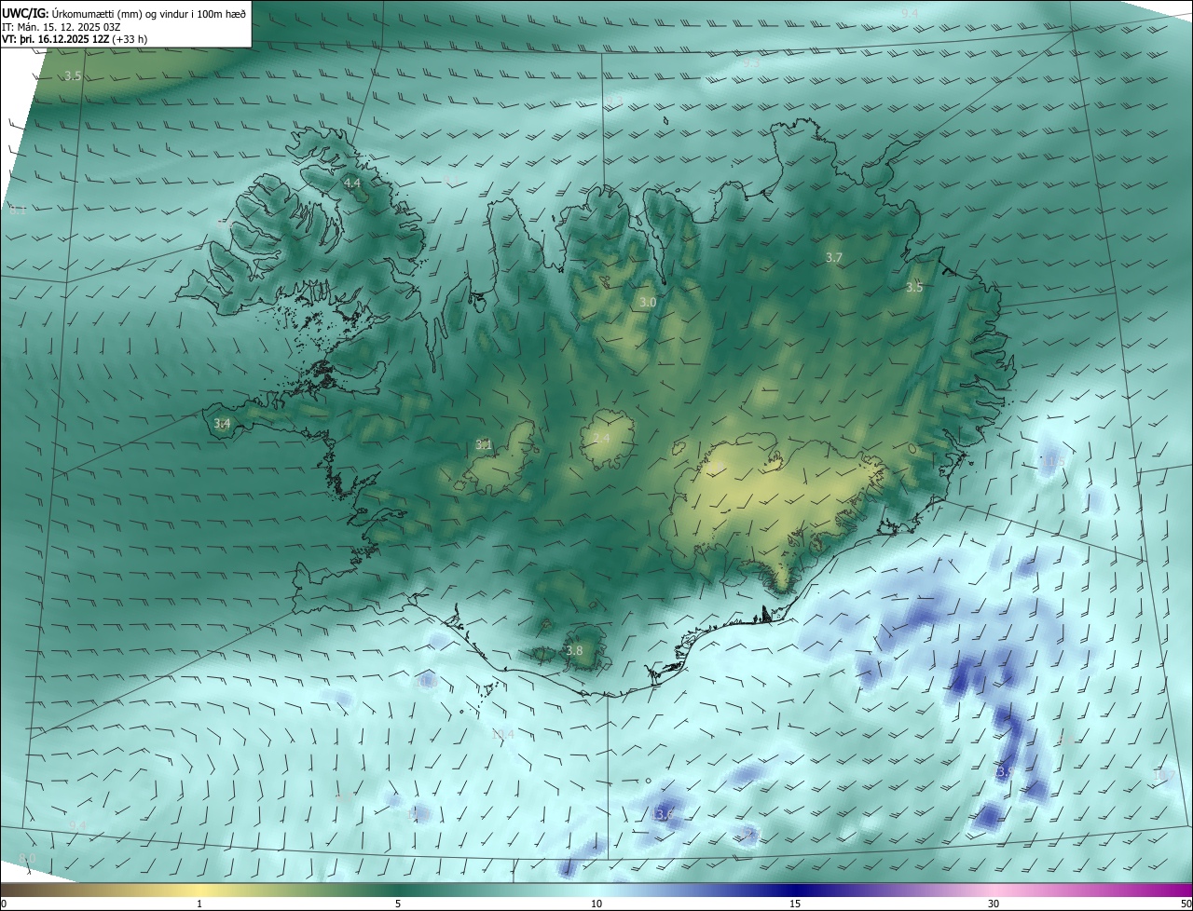Click the colorbar tick label "10"
Viewport: 1193px width, 911px height.
click(596, 904)
